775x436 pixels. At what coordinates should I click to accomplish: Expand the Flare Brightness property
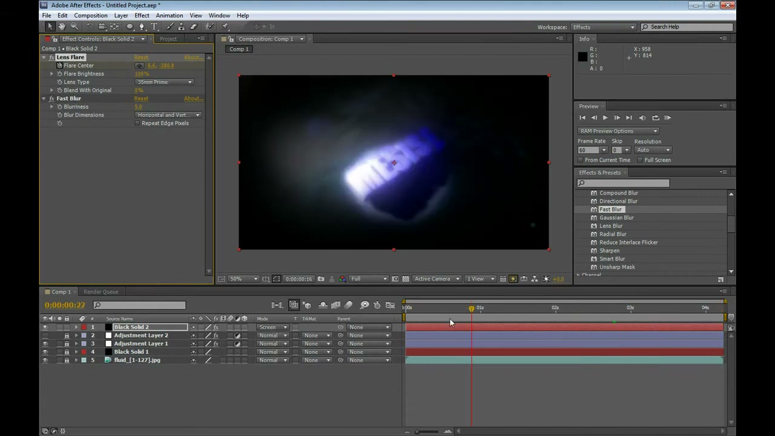[x=51, y=74]
